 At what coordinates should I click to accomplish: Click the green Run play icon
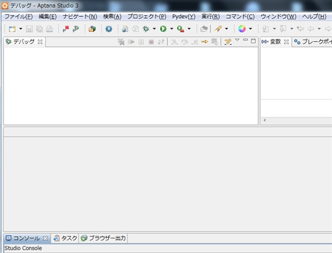point(163,28)
